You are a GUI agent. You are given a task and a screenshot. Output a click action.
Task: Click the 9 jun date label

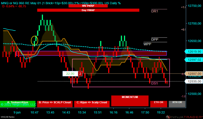(17, 113)
